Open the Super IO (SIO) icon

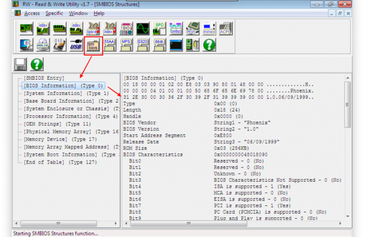(x=127, y=28)
